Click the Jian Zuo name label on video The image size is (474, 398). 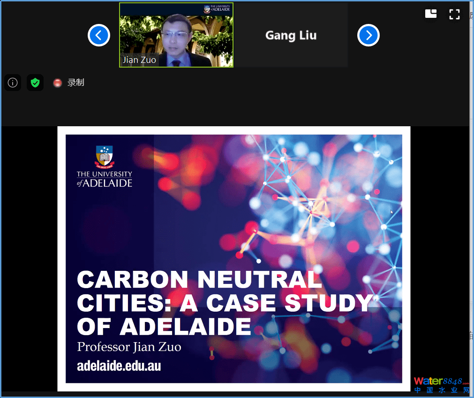click(139, 60)
